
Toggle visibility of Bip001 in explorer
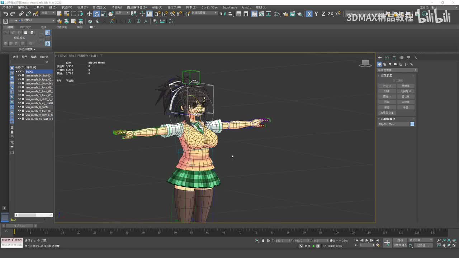(19, 72)
